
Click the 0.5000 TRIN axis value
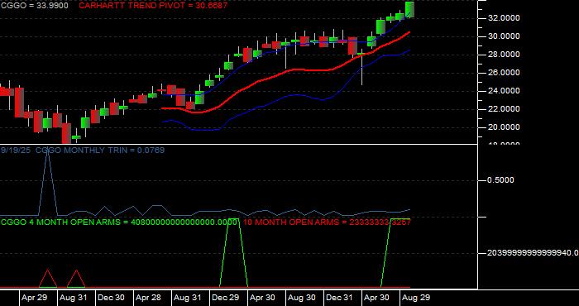[x=501, y=180]
